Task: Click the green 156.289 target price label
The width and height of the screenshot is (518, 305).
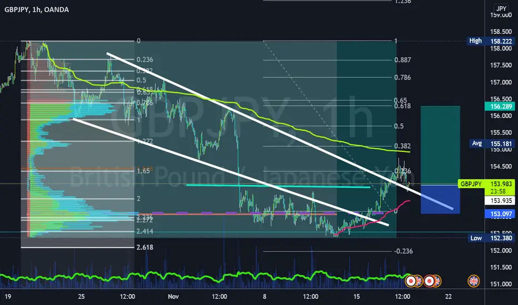Action: [x=500, y=106]
